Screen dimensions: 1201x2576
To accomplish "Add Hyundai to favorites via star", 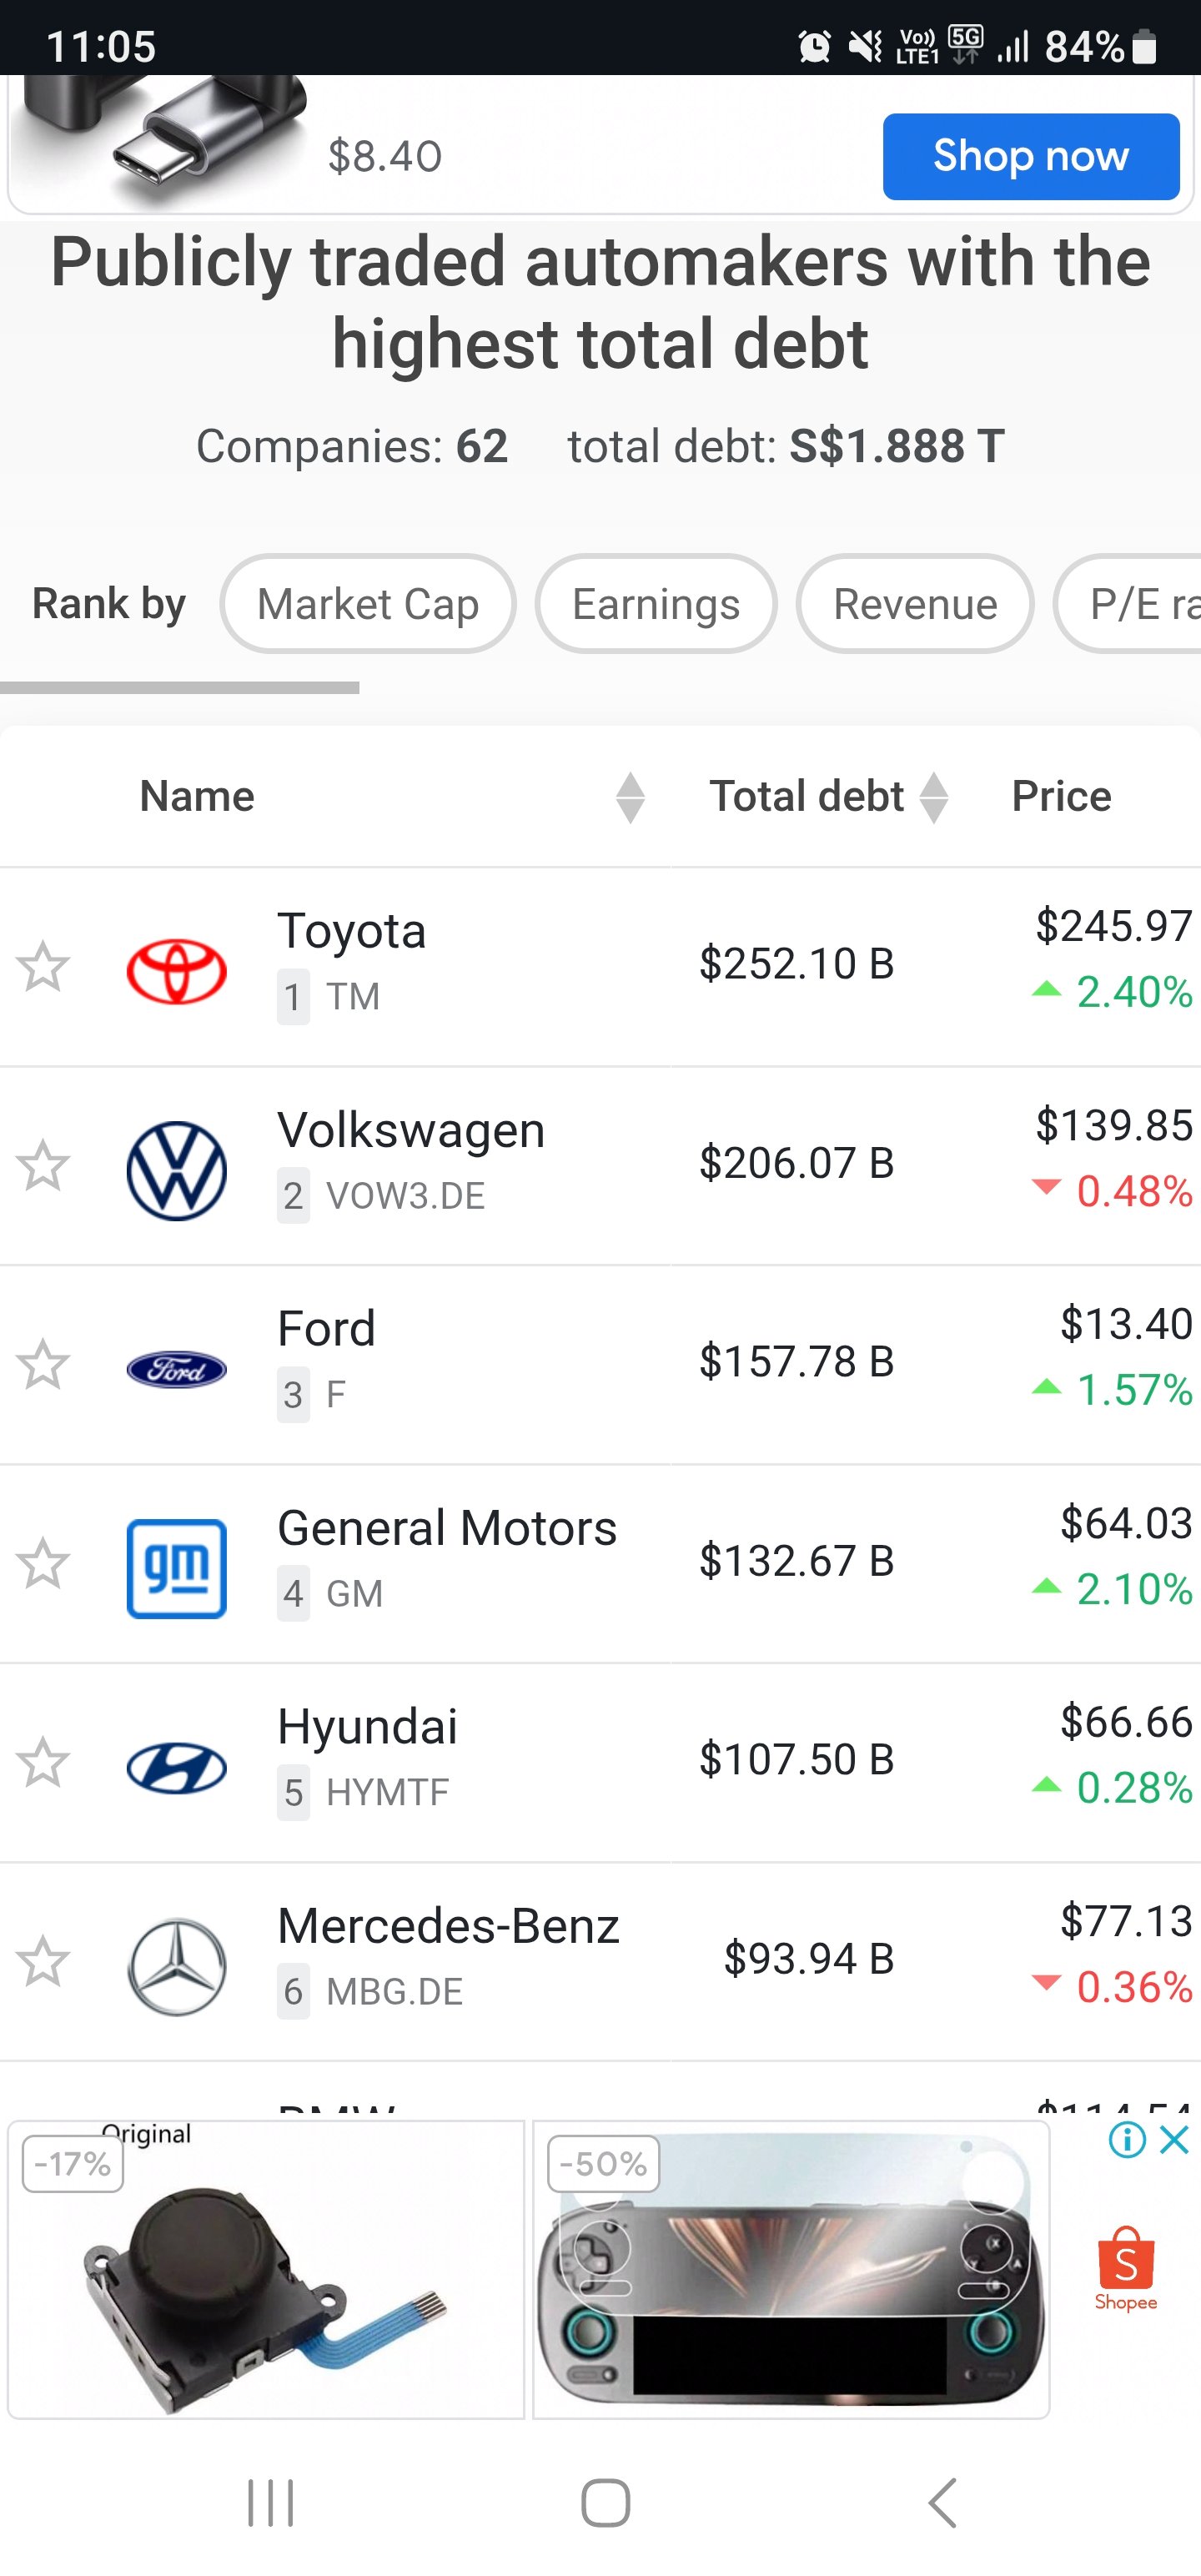I will pyautogui.click(x=43, y=1762).
